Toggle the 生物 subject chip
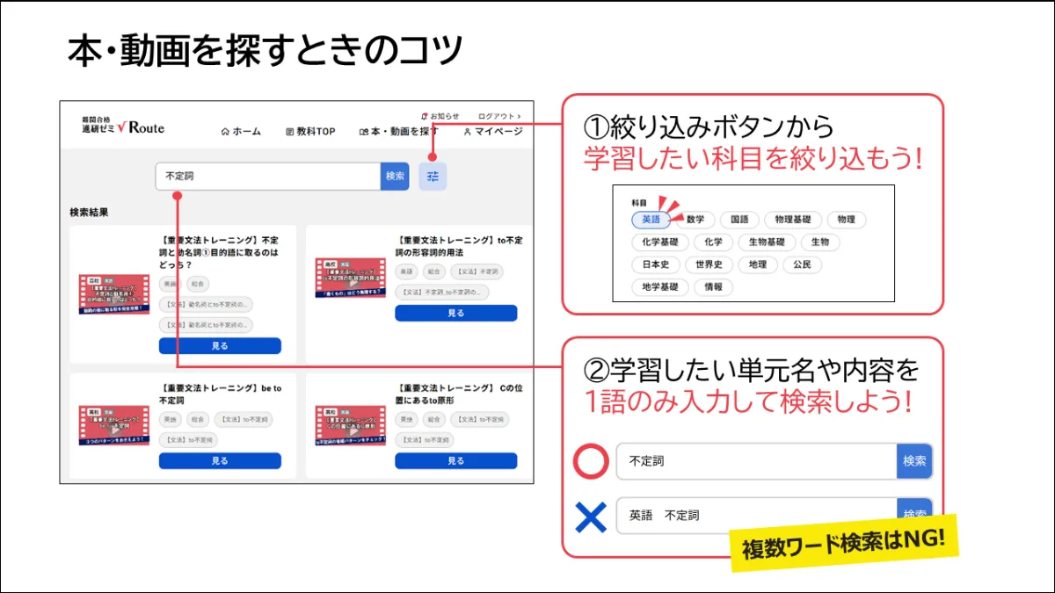Viewport: 1055px width, 593px height. [x=820, y=242]
